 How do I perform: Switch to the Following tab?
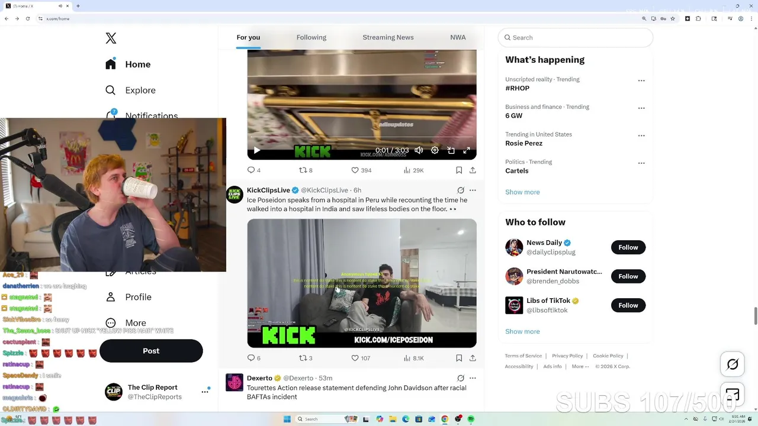[x=311, y=37]
